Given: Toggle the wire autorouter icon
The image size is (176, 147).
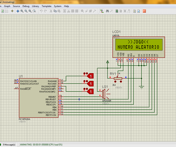Looking at the screenshot, I should (x=102, y=11).
